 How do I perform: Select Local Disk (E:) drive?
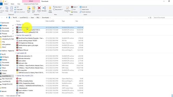pyautogui.click(x=6, y=81)
